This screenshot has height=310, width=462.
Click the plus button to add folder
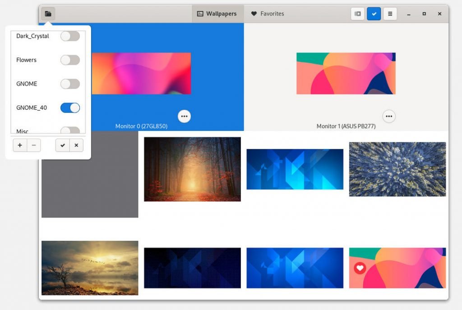(20, 145)
